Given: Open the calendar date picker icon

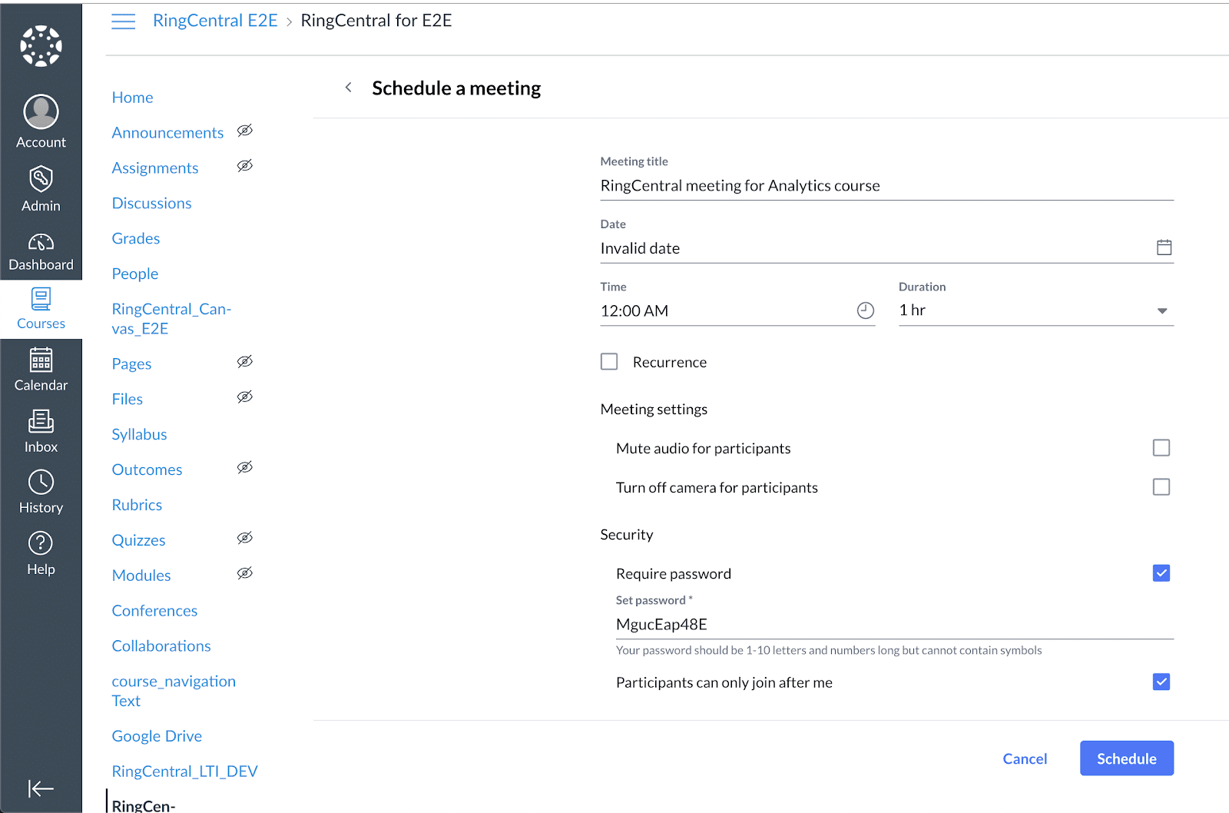Looking at the screenshot, I should (x=1164, y=247).
